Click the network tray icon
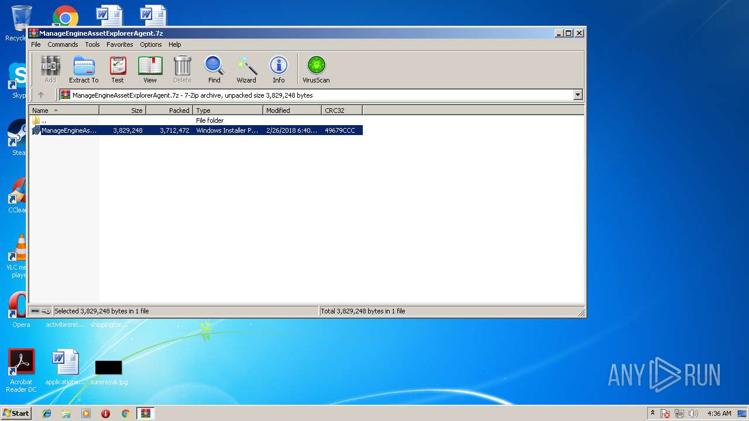Screen dimensions: 749x421 coord(679,413)
